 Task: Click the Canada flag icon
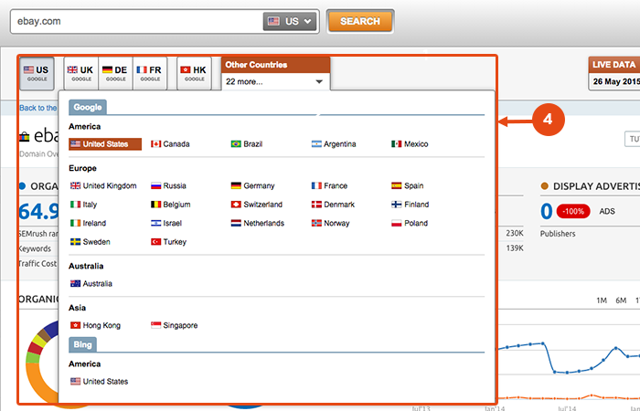pos(155,144)
